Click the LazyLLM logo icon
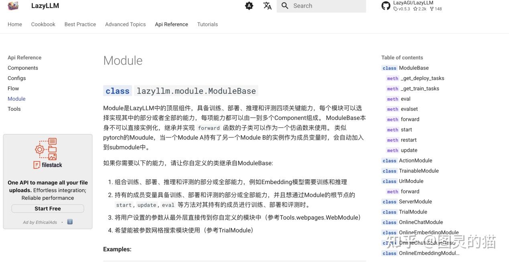Screen dimensions: 509x262 [13, 6]
